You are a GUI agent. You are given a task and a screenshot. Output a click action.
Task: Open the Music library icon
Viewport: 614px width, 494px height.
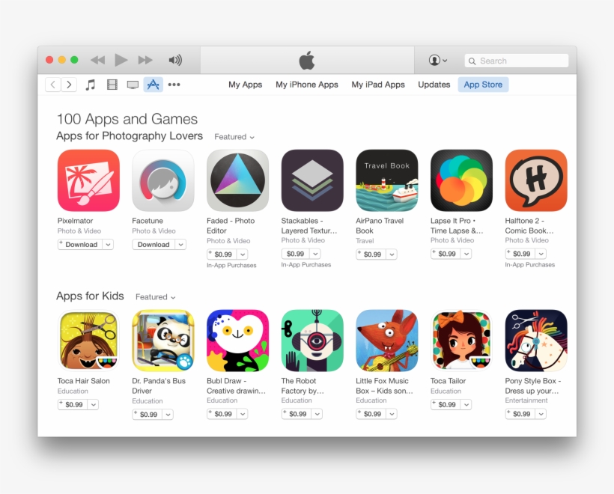pyautogui.click(x=91, y=85)
